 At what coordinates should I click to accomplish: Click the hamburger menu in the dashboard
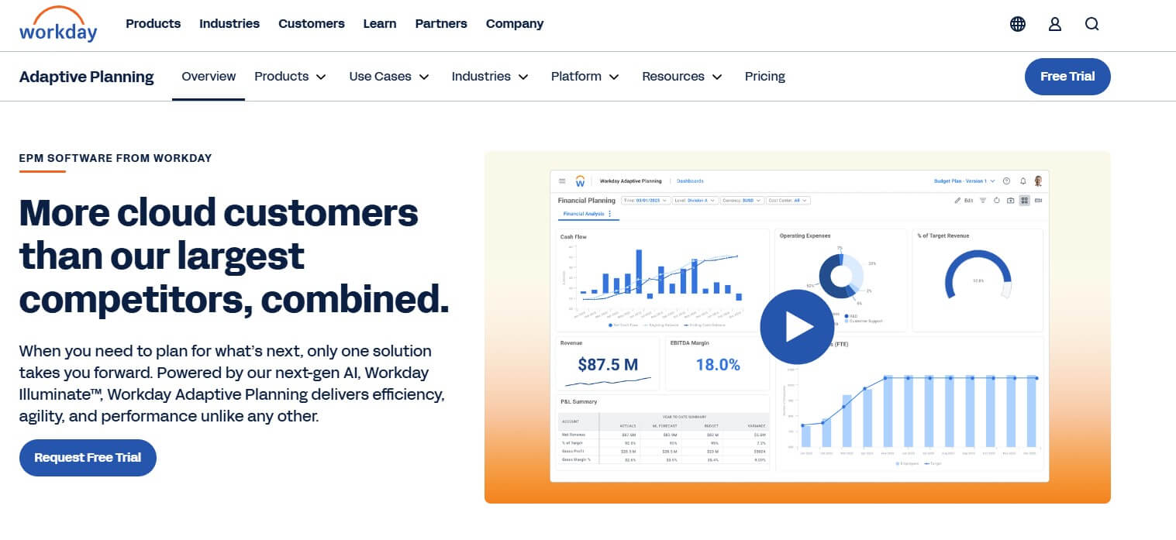[x=562, y=181]
